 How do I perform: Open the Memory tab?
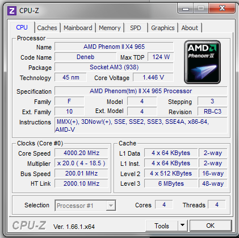pyautogui.click(x=110, y=28)
